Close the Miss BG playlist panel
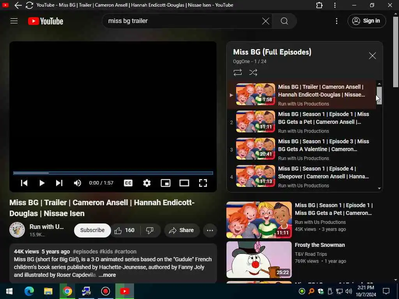This screenshot has height=299, width=399. pos(372,56)
